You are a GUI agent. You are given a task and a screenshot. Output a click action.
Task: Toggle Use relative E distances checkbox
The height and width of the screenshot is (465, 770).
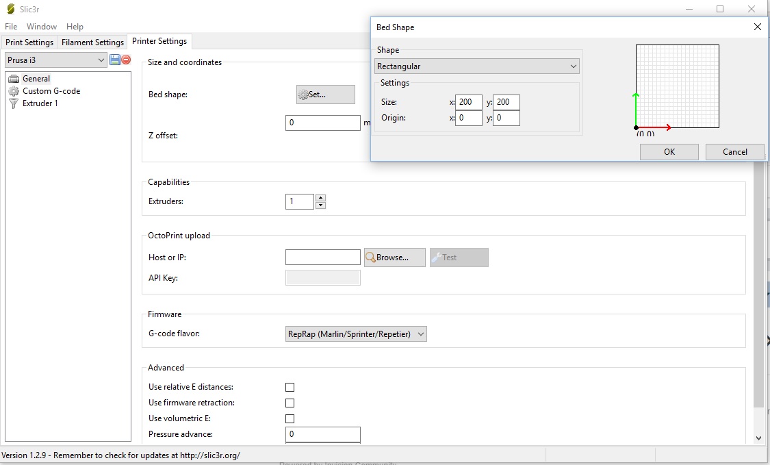[290, 388]
